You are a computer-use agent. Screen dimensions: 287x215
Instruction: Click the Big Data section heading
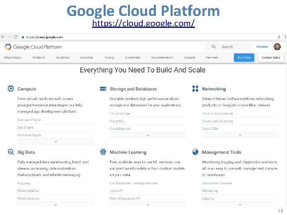click(x=26, y=152)
